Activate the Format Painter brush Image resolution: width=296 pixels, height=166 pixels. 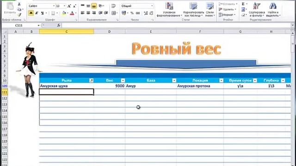pos(19,14)
